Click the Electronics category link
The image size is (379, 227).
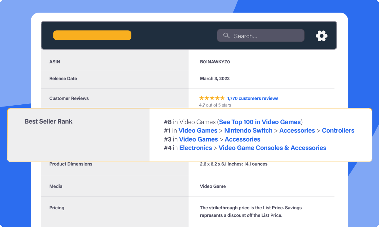[196, 148]
